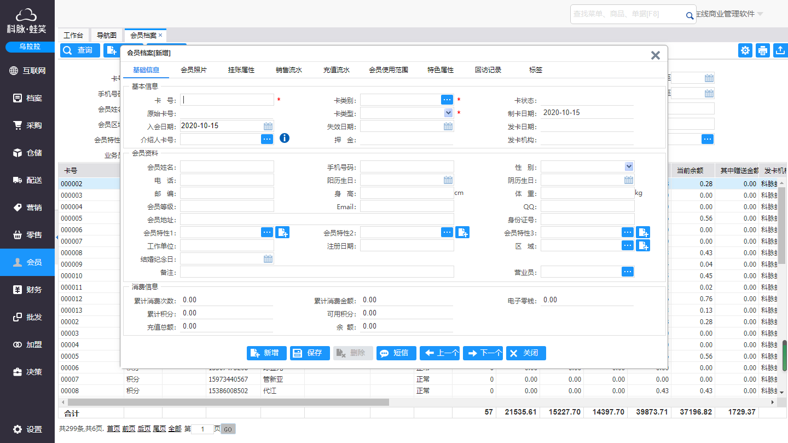The width and height of the screenshot is (788, 443).
Task: Click the 短信 button
Action: [396, 353]
